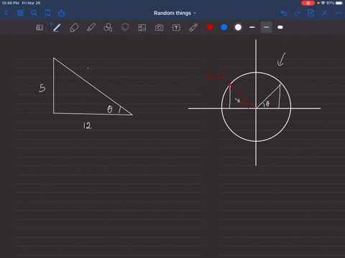
Task: Choose the white pen color
Action: (238, 27)
